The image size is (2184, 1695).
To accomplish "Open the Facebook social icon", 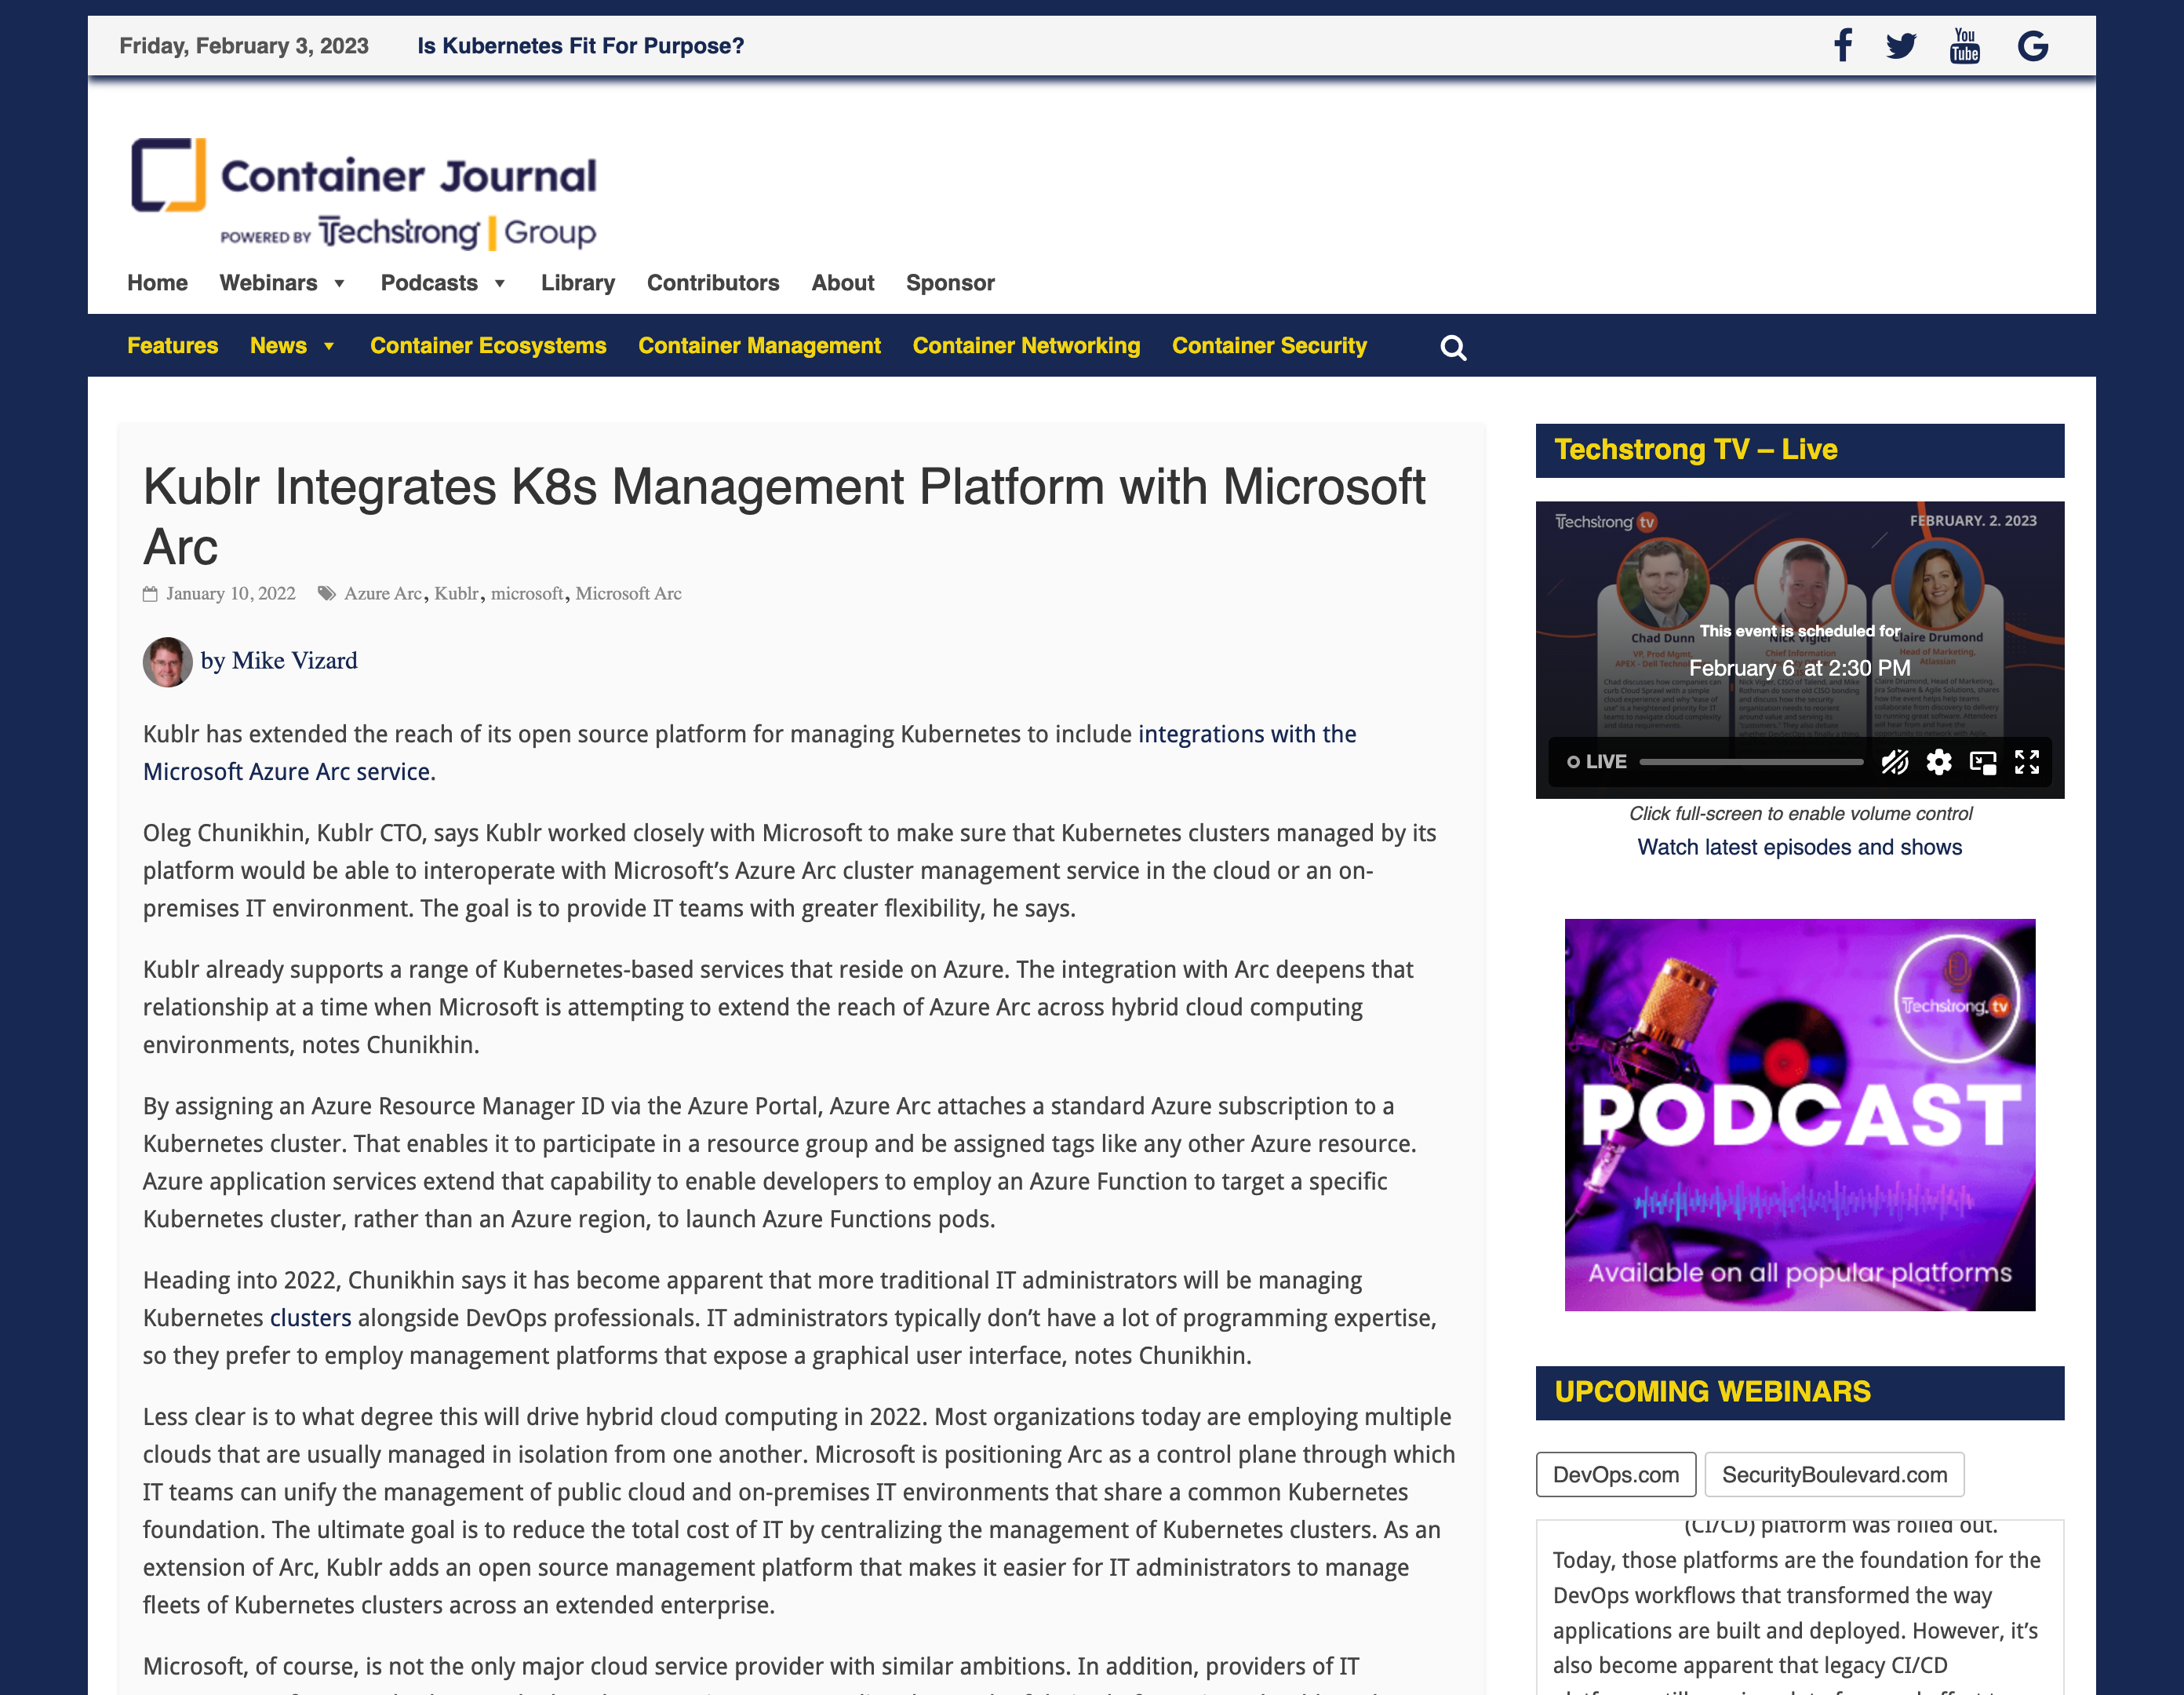I will (1843, 46).
